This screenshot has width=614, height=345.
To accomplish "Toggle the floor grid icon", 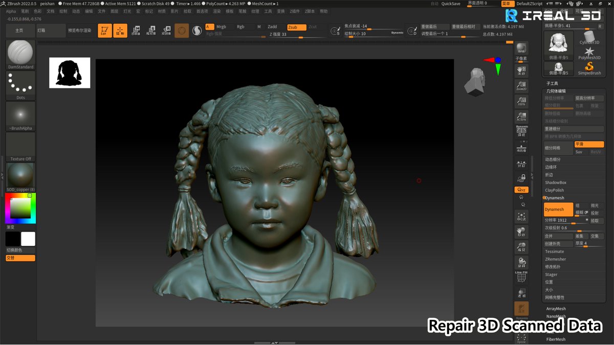I will tap(521, 147).
